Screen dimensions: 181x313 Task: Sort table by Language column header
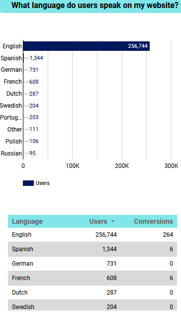pyautogui.click(x=27, y=221)
